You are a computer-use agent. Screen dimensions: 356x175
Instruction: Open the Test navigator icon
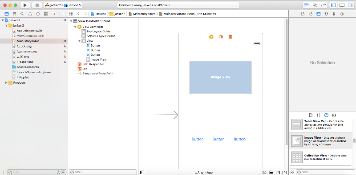pos(38,14)
